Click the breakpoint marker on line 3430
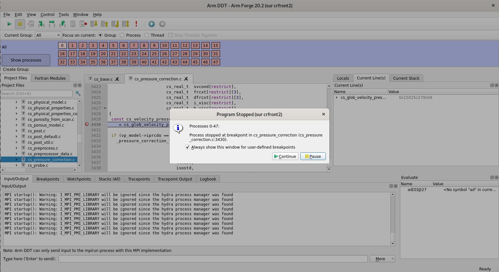 [87, 124]
